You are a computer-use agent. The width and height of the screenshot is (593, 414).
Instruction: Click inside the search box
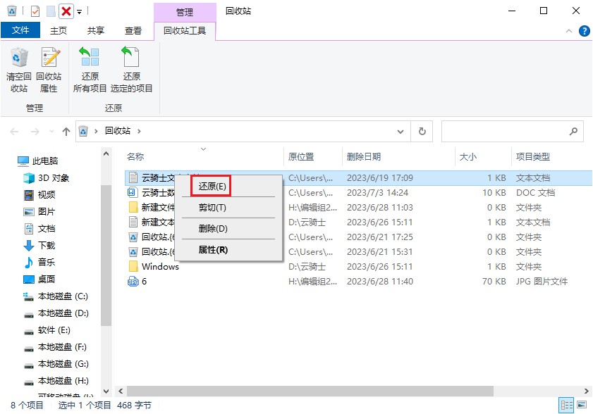pos(511,131)
